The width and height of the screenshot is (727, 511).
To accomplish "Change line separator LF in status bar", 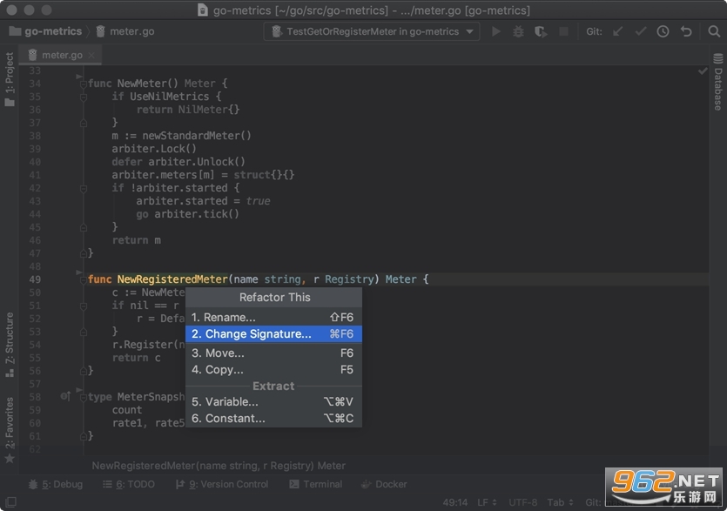I will 487,502.
